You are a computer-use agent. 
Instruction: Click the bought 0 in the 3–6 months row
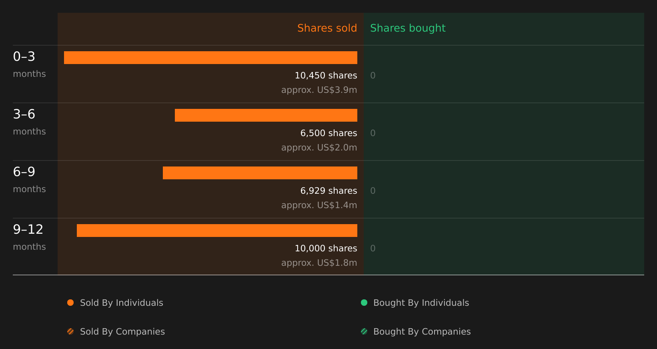point(373,133)
